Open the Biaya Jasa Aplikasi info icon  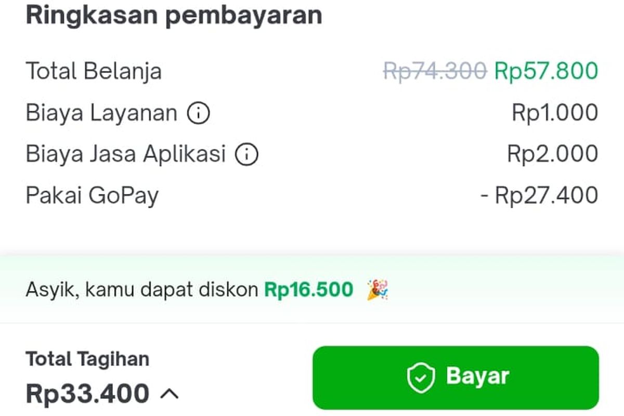(246, 154)
